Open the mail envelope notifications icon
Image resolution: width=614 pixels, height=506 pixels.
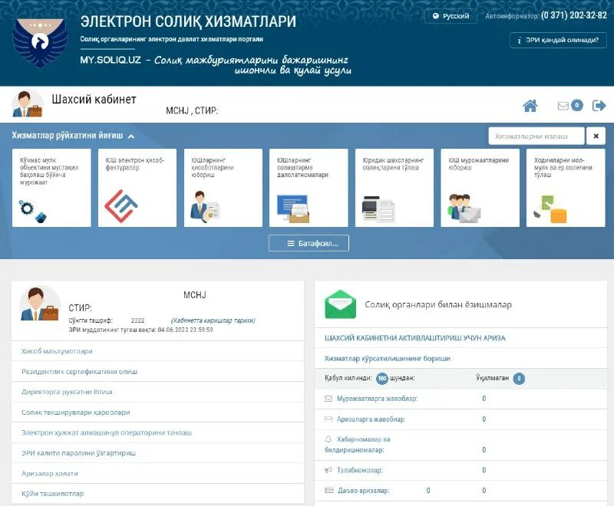[x=563, y=106]
